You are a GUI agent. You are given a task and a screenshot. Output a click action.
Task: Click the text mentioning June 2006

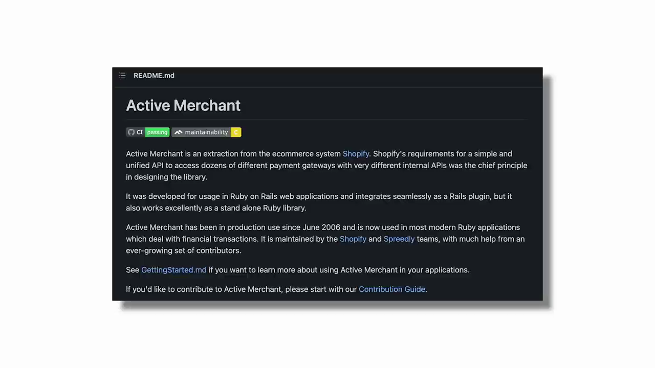pos(321,227)
